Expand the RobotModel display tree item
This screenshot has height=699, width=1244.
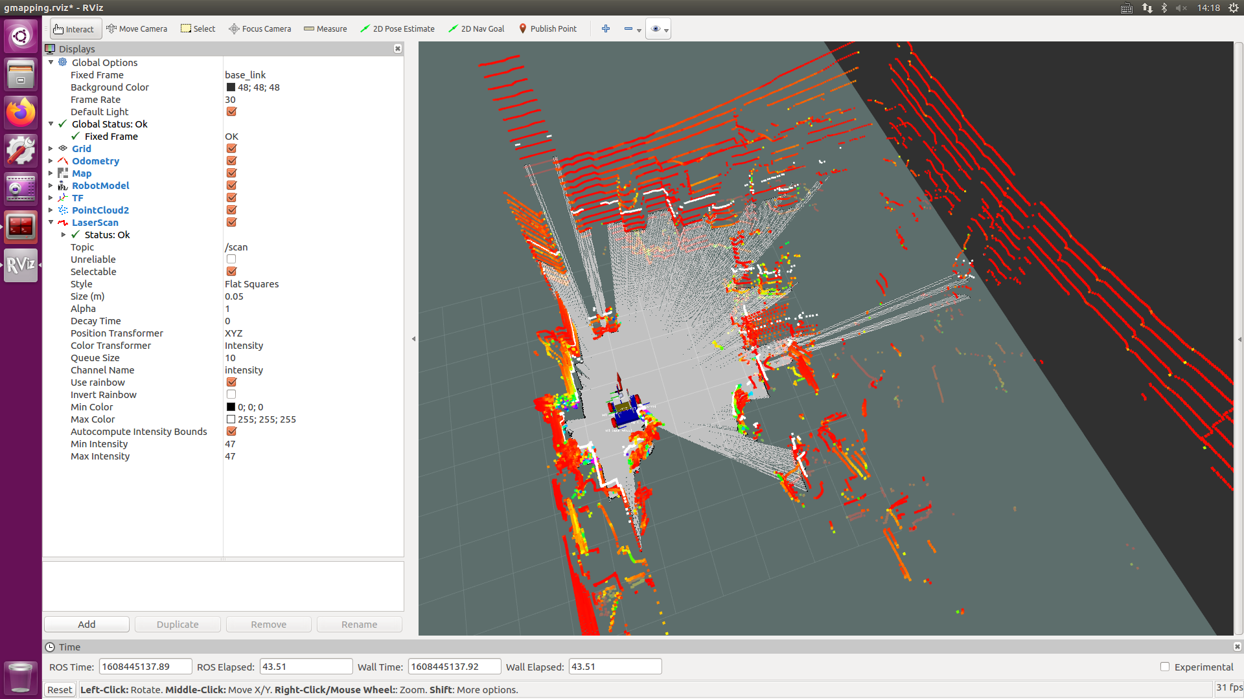(x=51, y=186)
